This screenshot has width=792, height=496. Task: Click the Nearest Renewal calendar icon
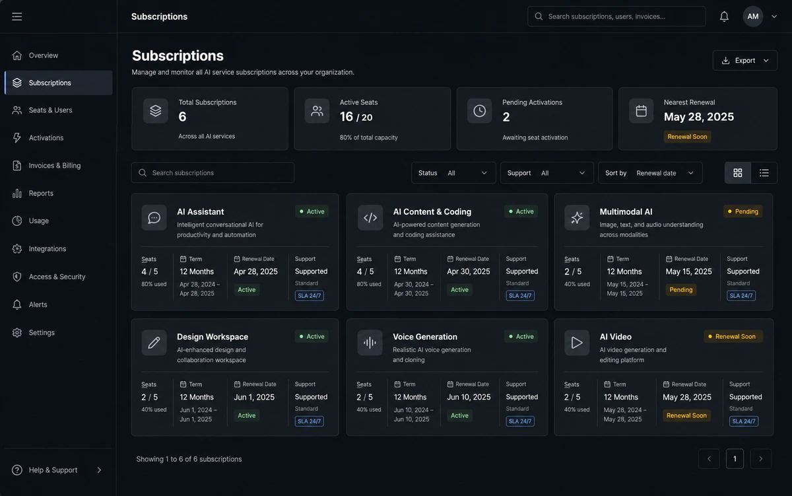[x=641, y=111]
